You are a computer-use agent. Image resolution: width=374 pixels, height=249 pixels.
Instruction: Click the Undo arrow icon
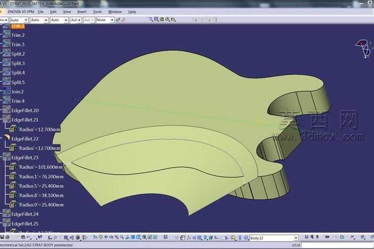click(x=29, y=237)
